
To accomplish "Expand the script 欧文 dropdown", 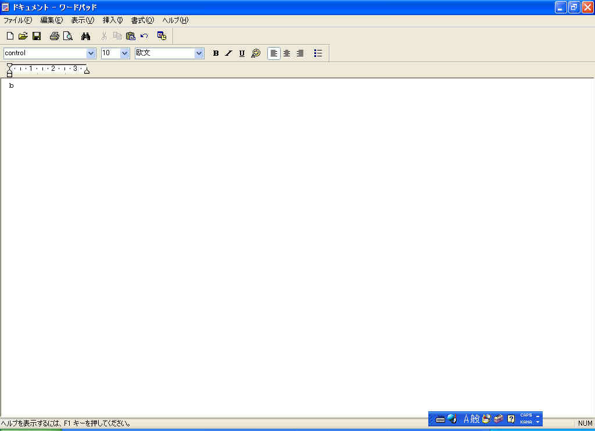I will coord(199,53).
